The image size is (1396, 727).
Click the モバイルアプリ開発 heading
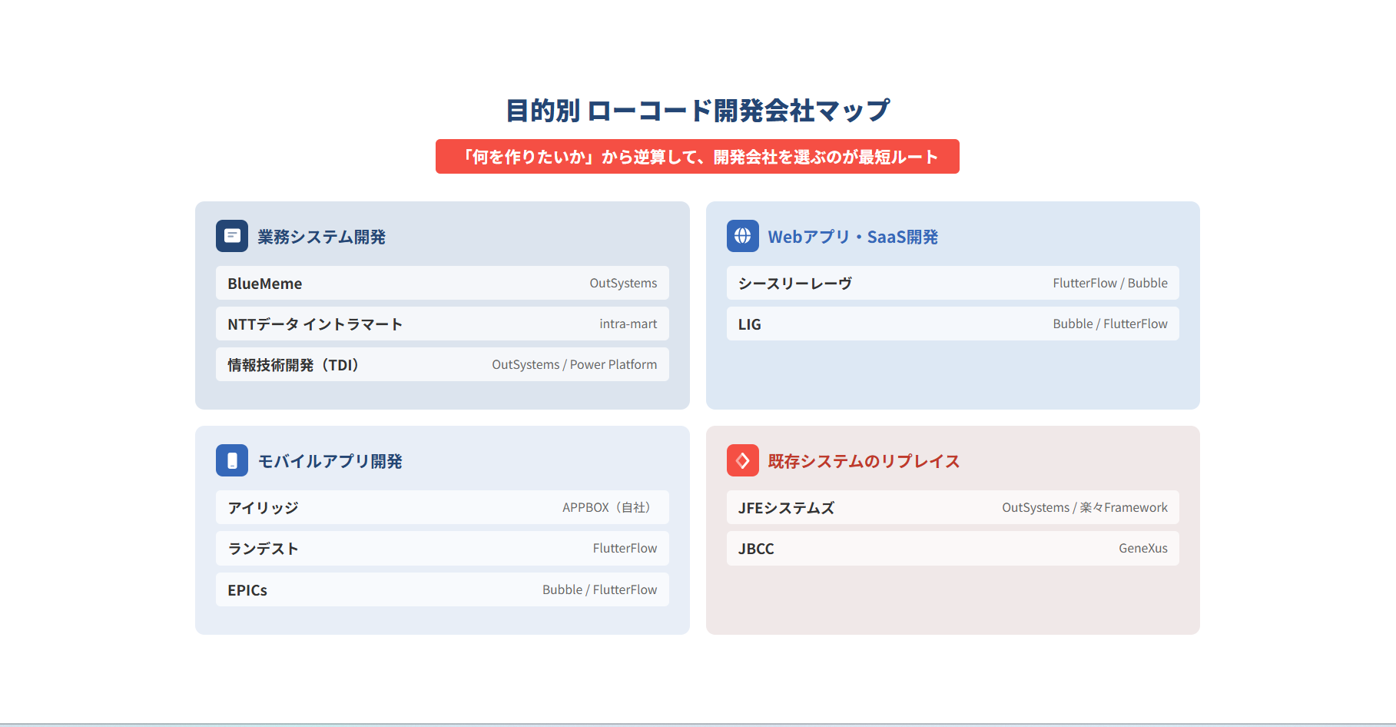330,461
